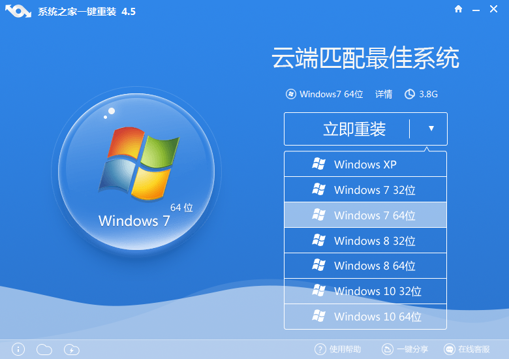This screenshot has width=509, height=359.
Task: Collapse the system list dropdown arrow
Action: tap(431, 129)
